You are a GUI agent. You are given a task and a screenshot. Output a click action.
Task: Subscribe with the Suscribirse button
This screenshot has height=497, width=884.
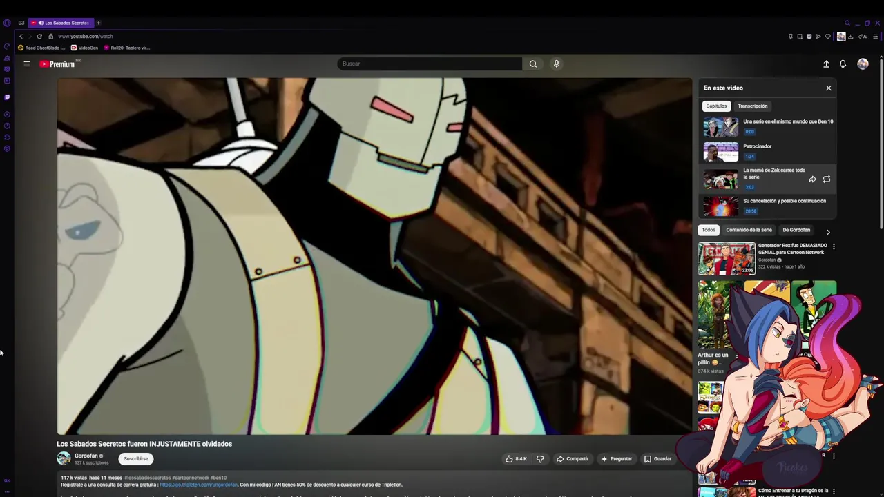coord(136,458)
